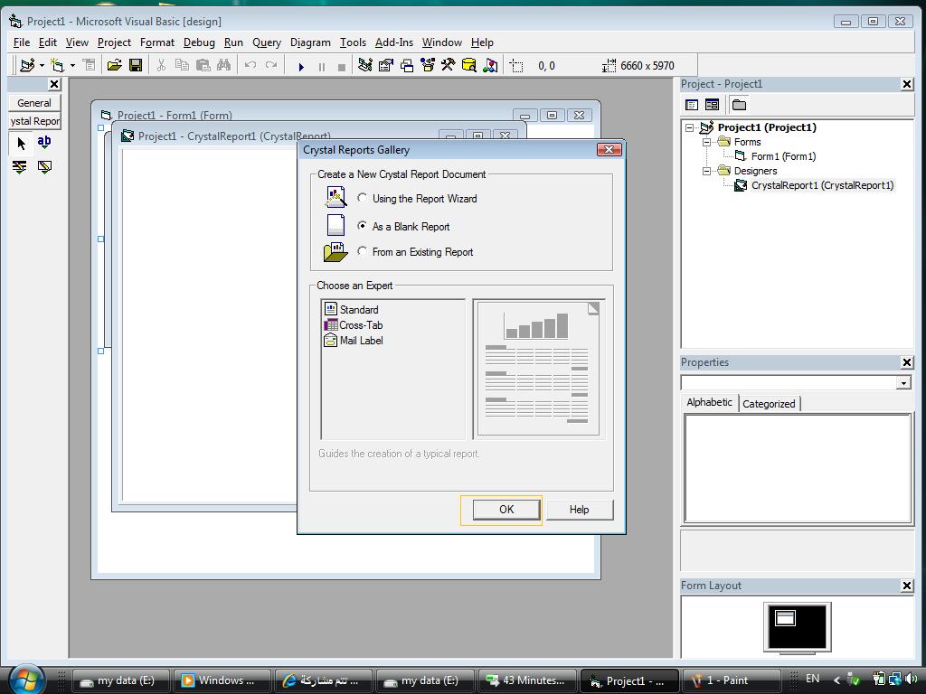Click OK in Crystal Reports Gallery
The height and width of the screenshot is (694, 926).
pos(506,510)
